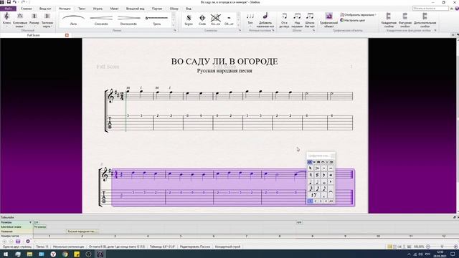Undo via quick access toolbar
Viewport: 459px width, 258px height.
click(14, 2)
